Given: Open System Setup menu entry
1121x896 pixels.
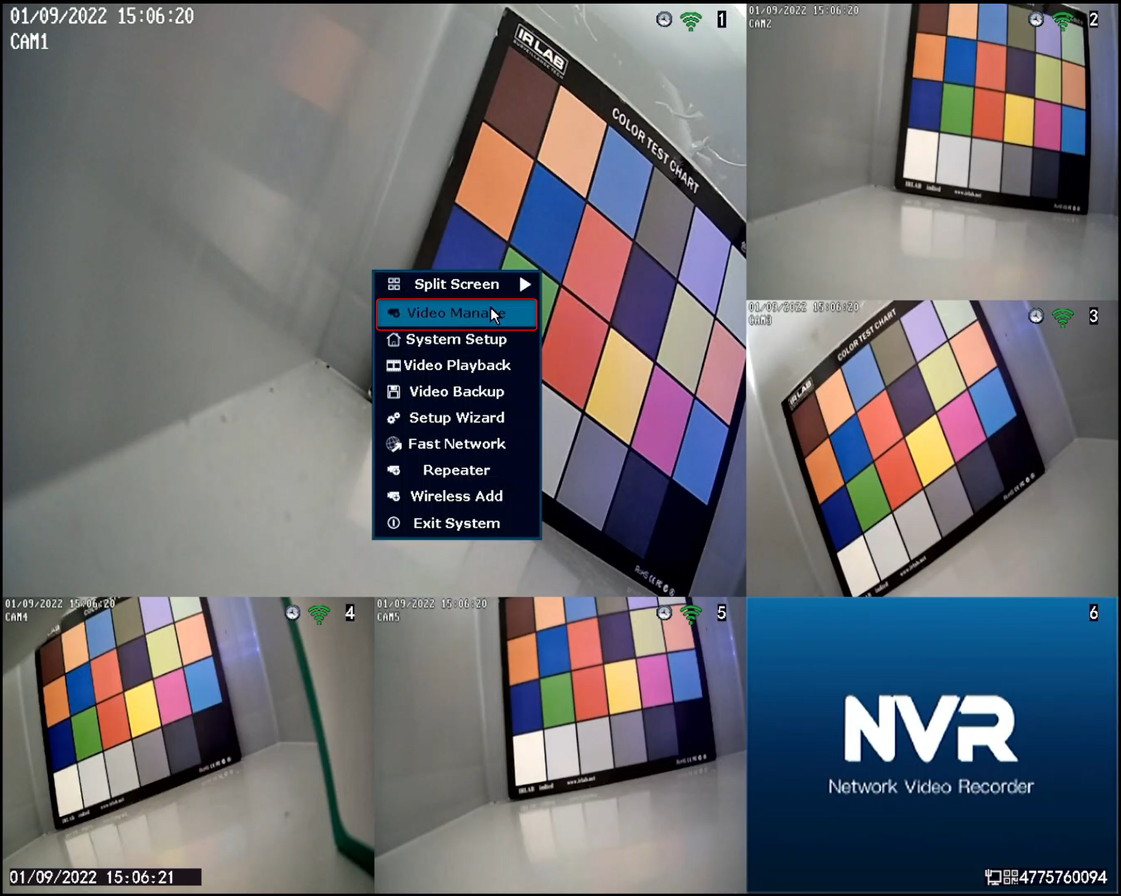Looking at the screenshot, I should (457, 339).
